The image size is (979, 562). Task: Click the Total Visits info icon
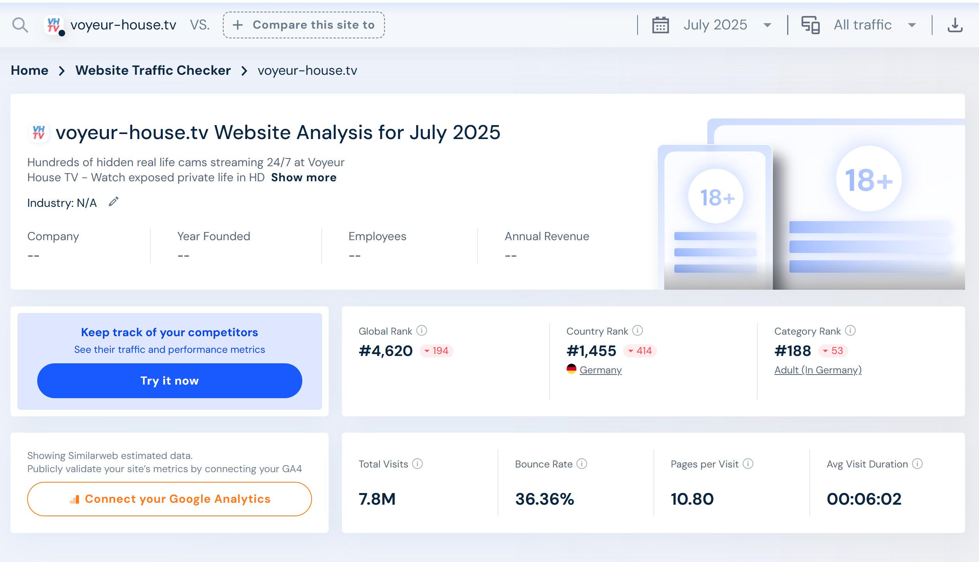(x=417, y=464)
